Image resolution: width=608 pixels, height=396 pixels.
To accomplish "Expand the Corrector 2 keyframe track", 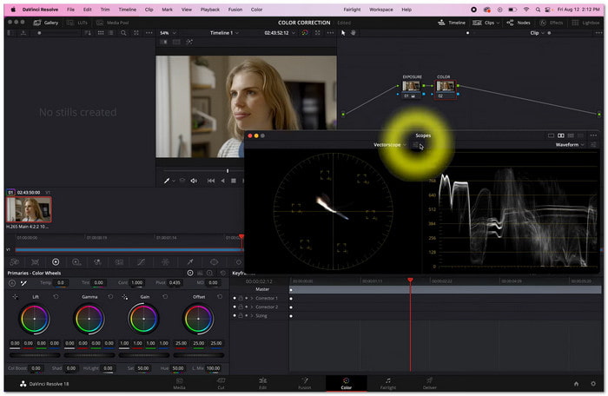I will coord(252,307).
